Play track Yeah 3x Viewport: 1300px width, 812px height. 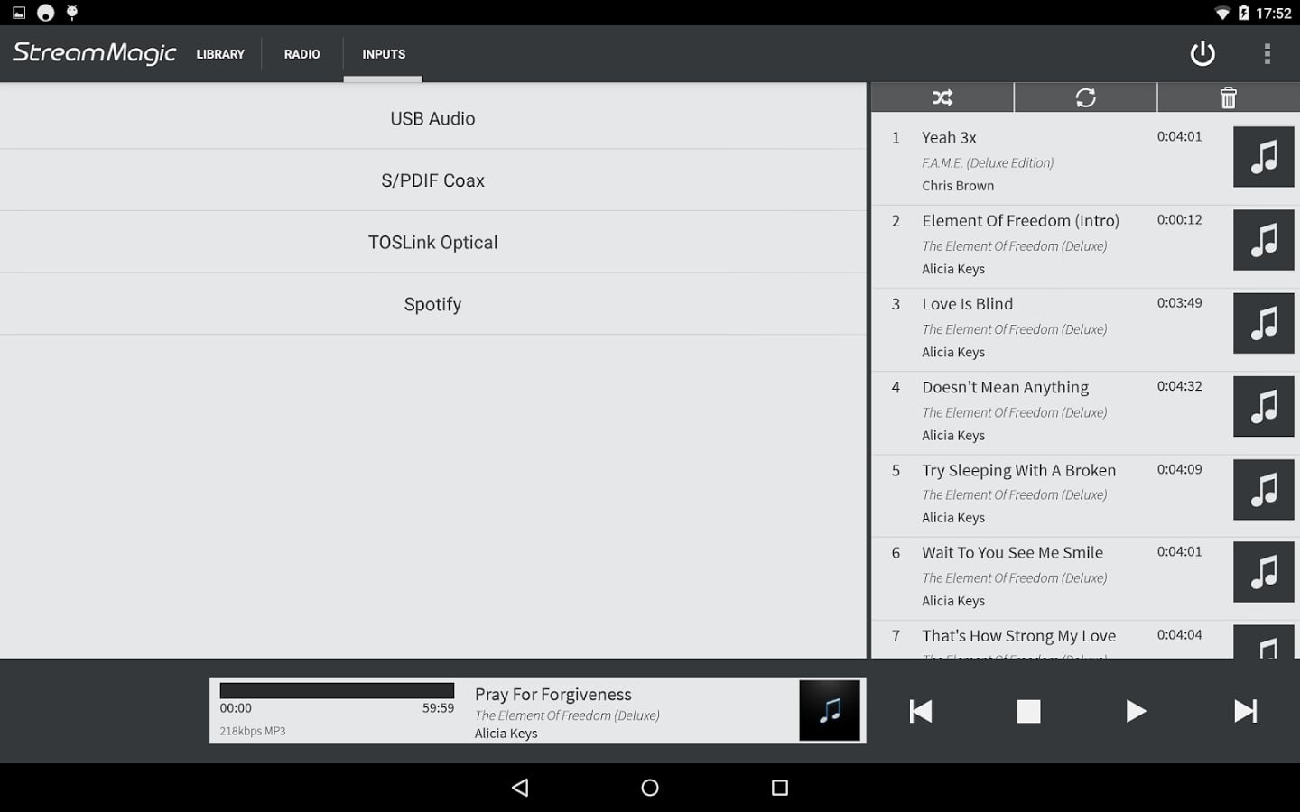[1085, 161]
